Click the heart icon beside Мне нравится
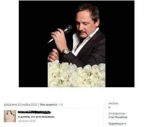Viewport: 146px width, 127px height. point(59,105)
